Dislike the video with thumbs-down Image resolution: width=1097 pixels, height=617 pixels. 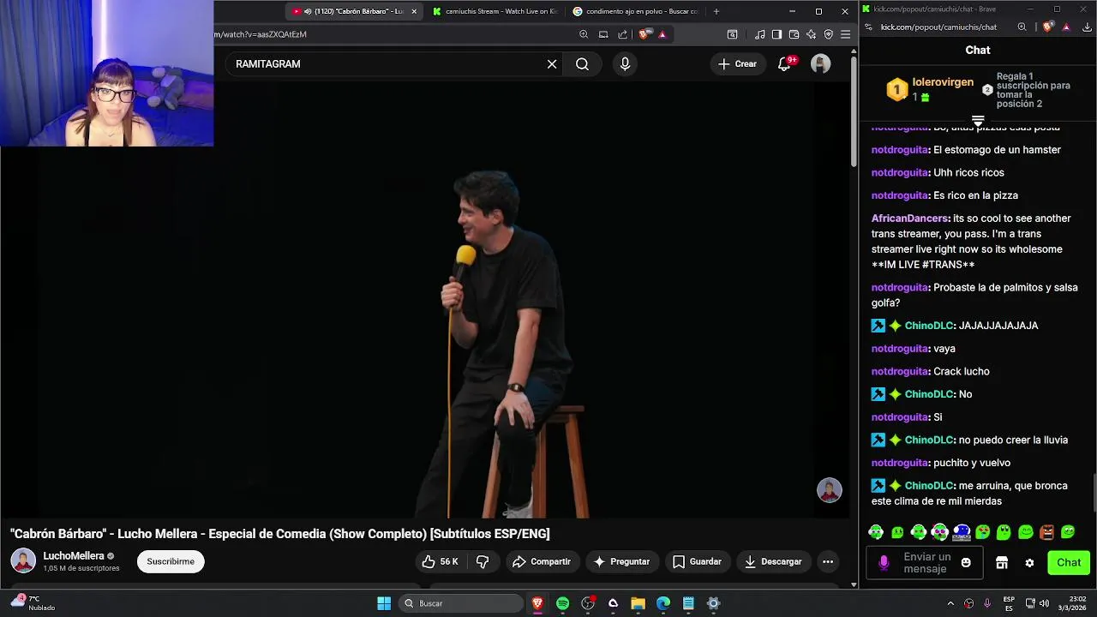tap(483, 562)
